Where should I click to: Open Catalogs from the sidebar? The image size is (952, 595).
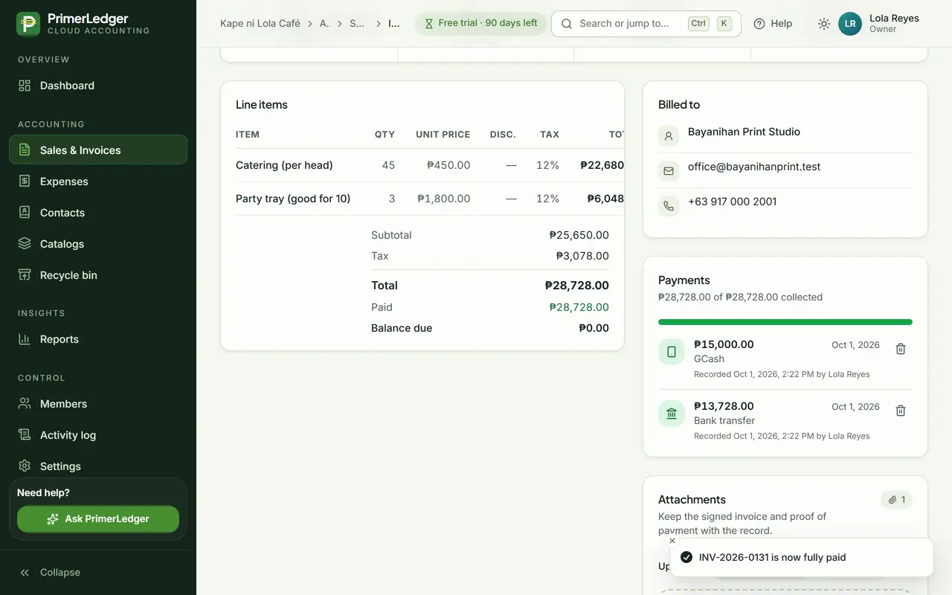coord(98,244)
